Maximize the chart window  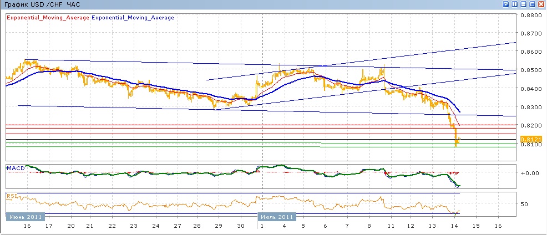coord(532,4)
